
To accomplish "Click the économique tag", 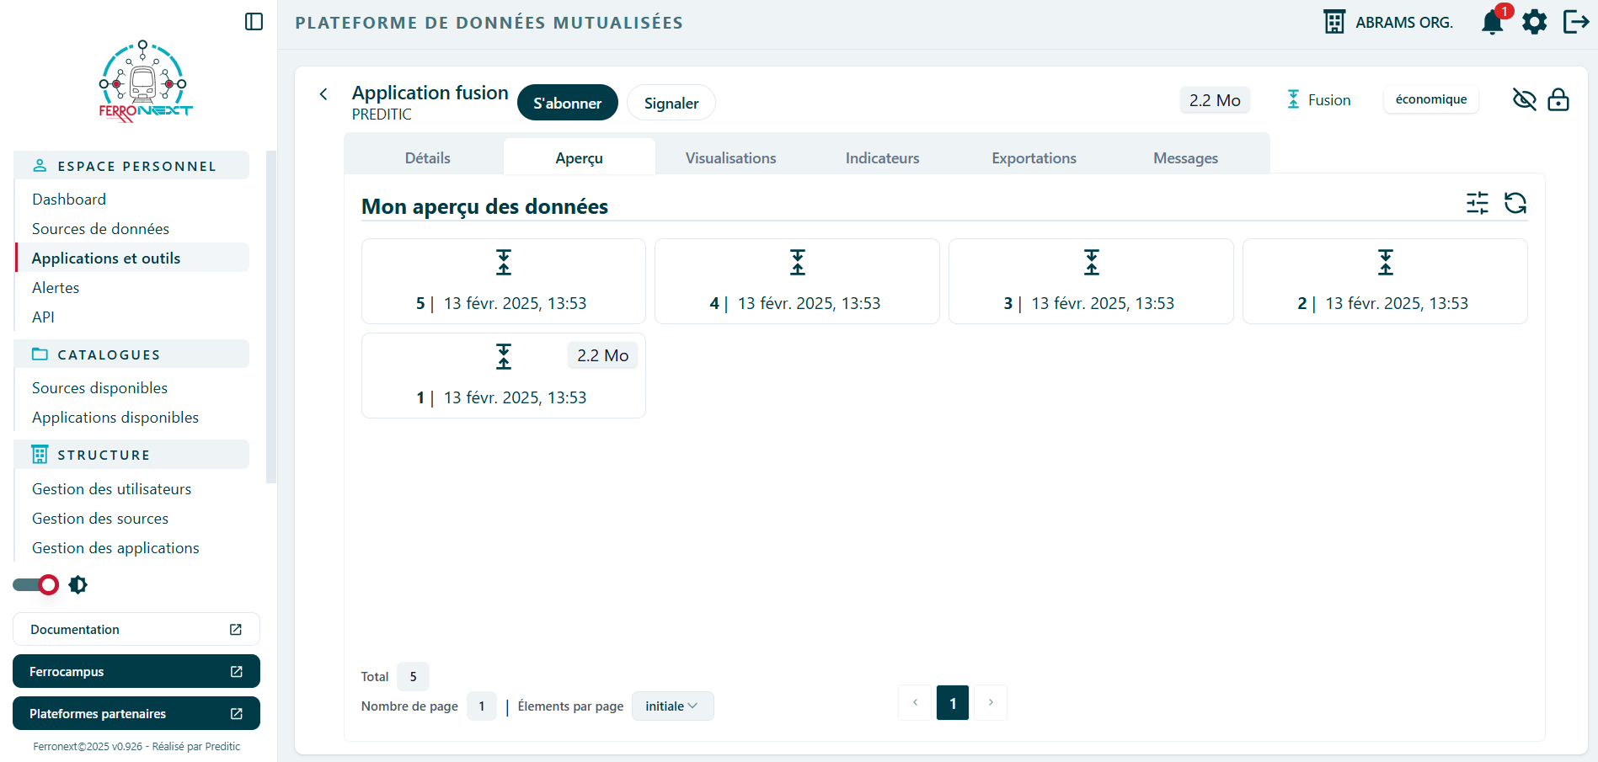I will click(1431, 99).
